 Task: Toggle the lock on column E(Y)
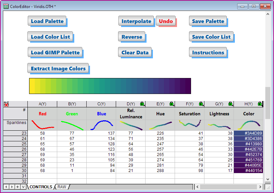pyautogui.click(x=172, y=104)
